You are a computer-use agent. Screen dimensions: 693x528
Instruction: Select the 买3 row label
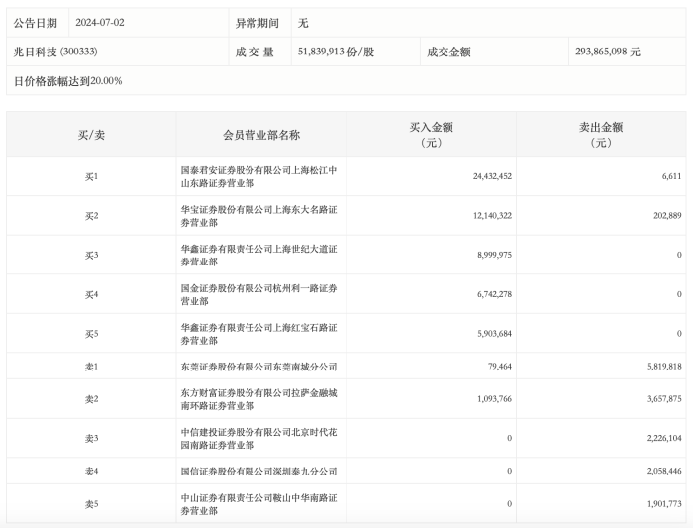coord(91,256)
